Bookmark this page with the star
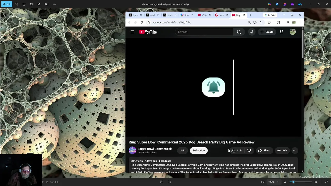Screen dimensions: 331x186 (x=260, y=22)
